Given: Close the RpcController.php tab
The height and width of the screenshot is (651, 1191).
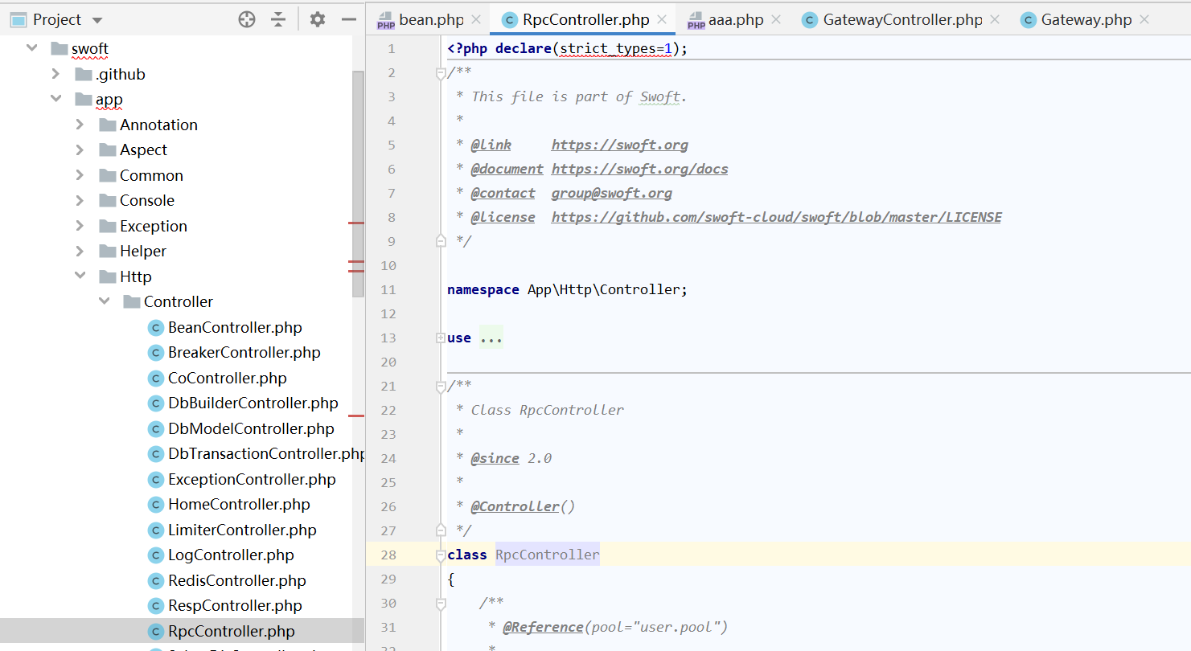Looking at the screenshot, I should tap(663, 20).
